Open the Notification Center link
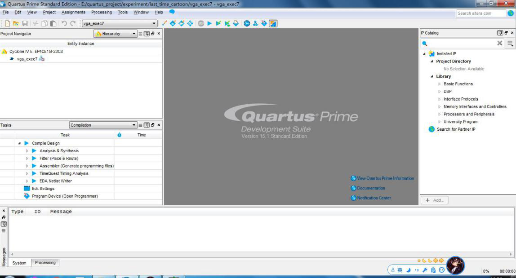 pyautogui.click(x=371, y=198)
